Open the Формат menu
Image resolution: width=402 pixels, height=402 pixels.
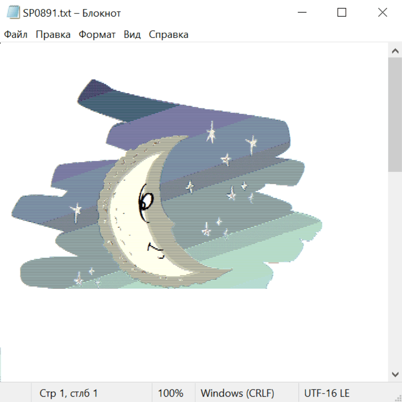(x=97, y=35)
